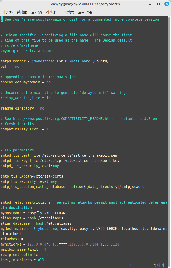
Task: Click the mynetworks parameter
Action: [11, 244]
